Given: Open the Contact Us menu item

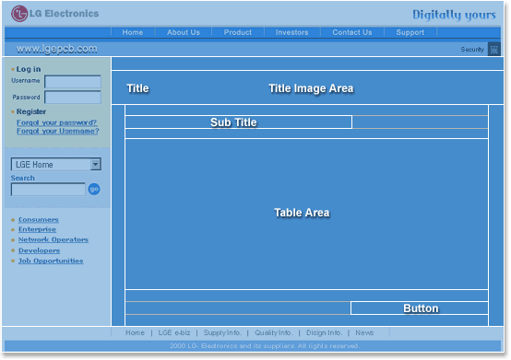Looking at the screenshot, I should coord(352,32).
